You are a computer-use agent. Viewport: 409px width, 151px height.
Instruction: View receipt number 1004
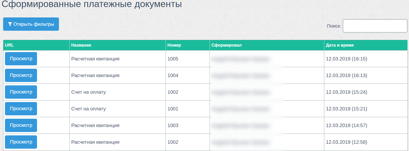pyautogui.click(x=21, y=75)
